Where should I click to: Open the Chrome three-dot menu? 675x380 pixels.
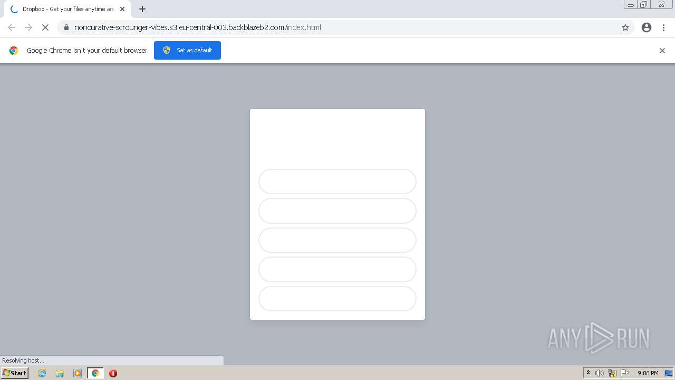point(664,27)
